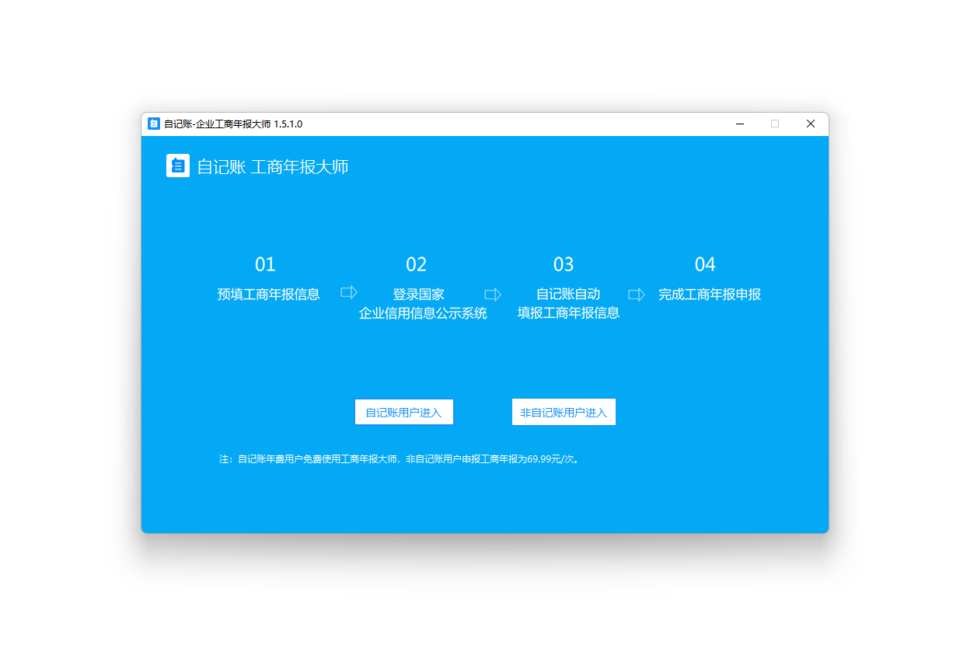
Task: Click the step number 01
Action: pyautogui.click(x=265, y=265)
